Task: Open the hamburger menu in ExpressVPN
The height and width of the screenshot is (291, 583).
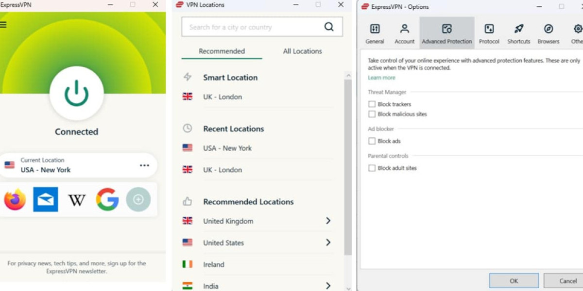Action: pyautogui.click(x=3, y=25)
